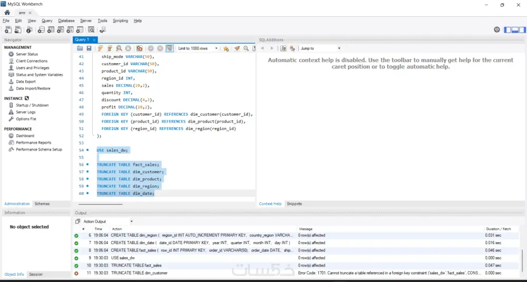Place cursor on line 54 USE sales_dw
The width and height of the screenshot is (527, 282).
click(113, 150)
